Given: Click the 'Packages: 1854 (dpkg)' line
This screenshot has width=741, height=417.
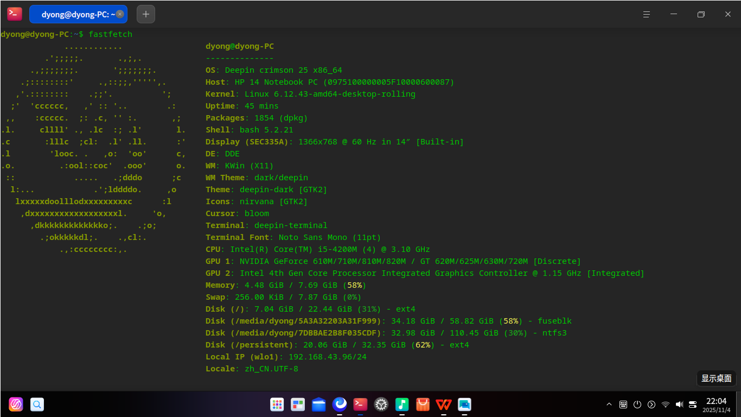Looking at the screenshot, I should click(257, 118).
